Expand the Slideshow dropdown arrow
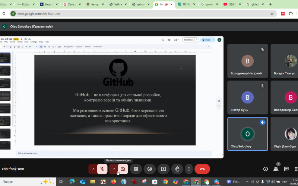 (x=197, y=40)
